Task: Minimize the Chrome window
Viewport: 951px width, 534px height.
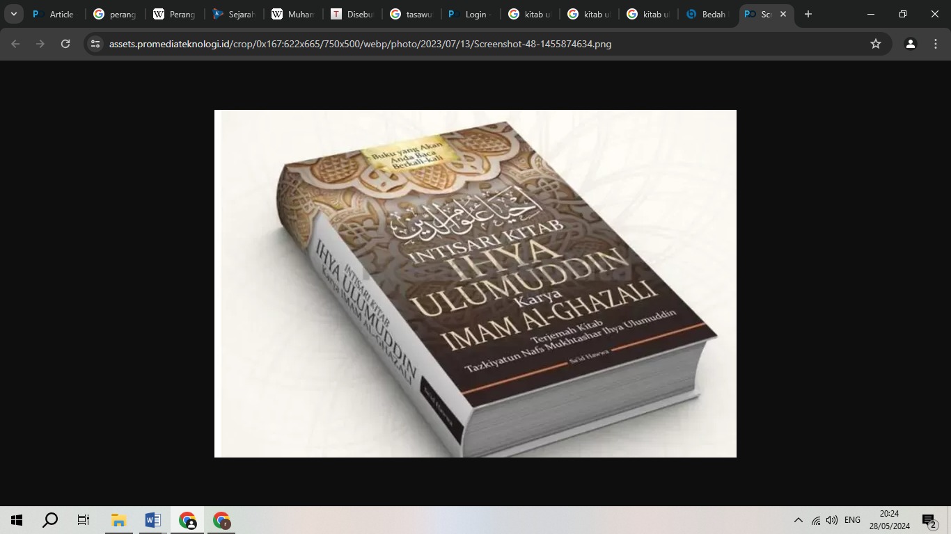Action: point(870,14)
